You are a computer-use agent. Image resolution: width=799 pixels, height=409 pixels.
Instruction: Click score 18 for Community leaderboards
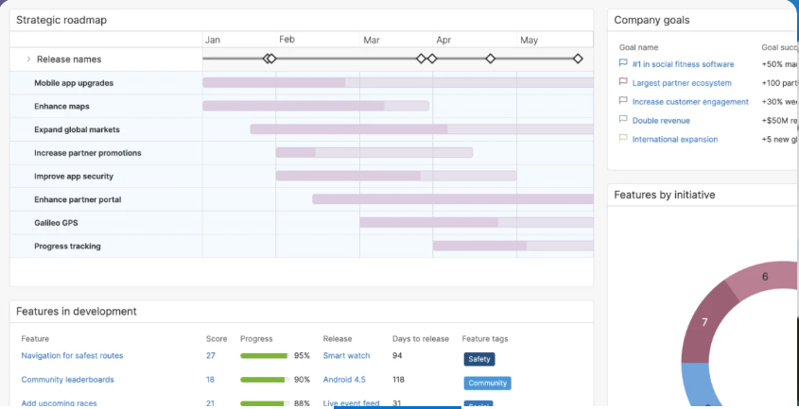(210, 380)
